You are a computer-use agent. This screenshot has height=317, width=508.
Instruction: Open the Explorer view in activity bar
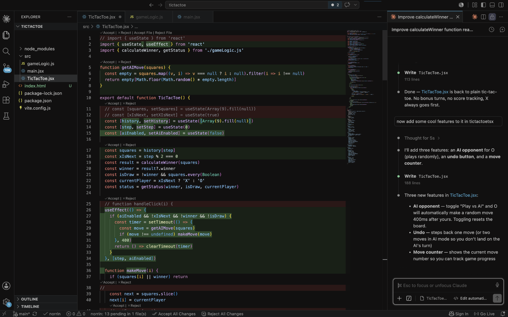coord(6,35)
